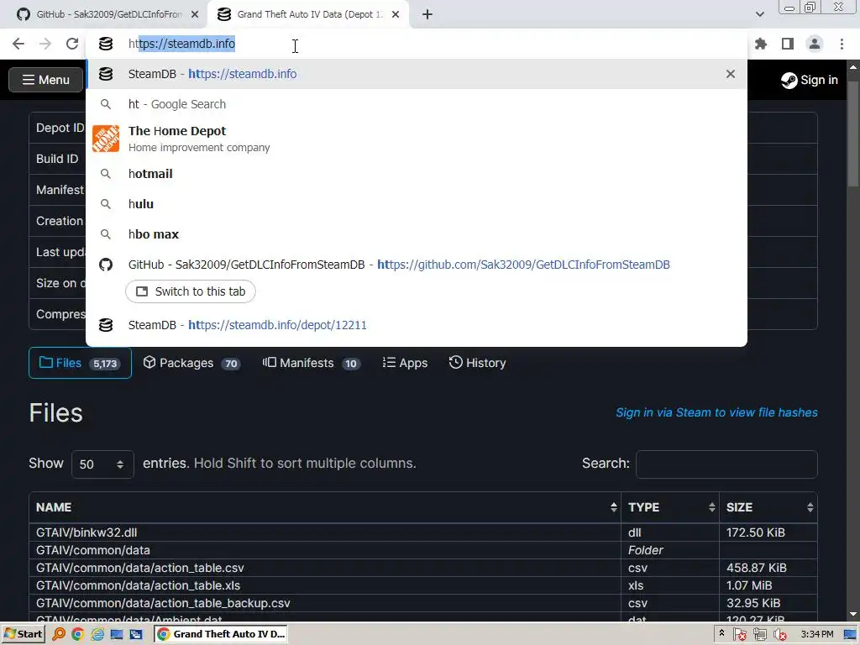Click the Depot ID info row label

pyautogui.click(x=60, y=128)
